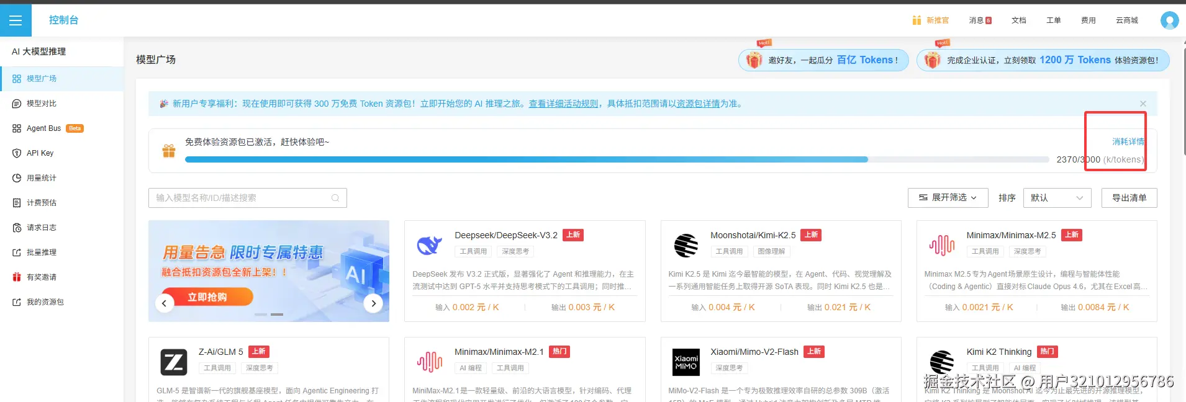The height and width of the screenshot is (402, 1186).
Task: Click the Agent Bus sidebar icon
Action: click(17, 128)
